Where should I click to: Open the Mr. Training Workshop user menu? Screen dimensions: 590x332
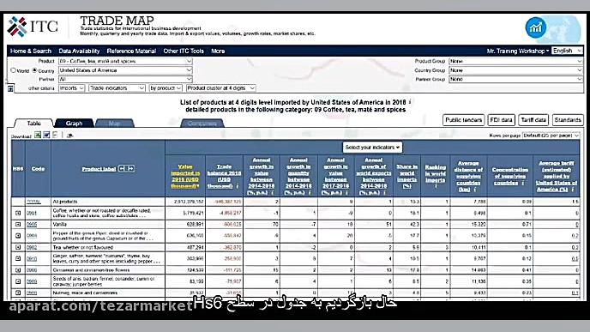(x=518, y=51)
